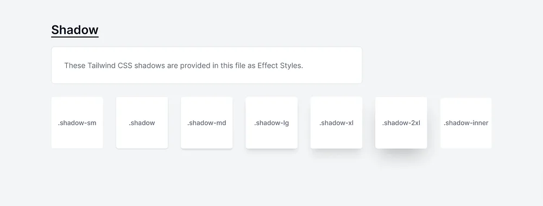Pick the .shadow-md sample card

pyautogui.click(x=207, y=123)
